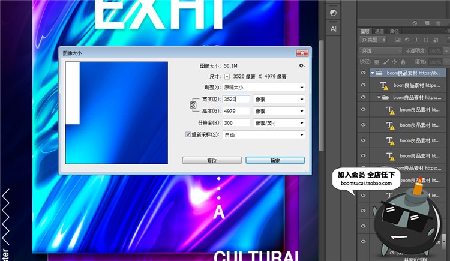
Task: Click the new item icon above the Layers panel
Action: (x=427, y=23)
